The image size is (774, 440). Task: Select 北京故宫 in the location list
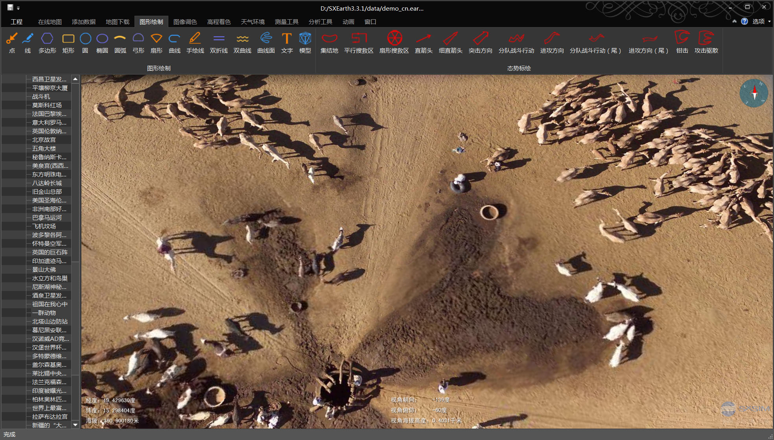(x=44, y=140)
